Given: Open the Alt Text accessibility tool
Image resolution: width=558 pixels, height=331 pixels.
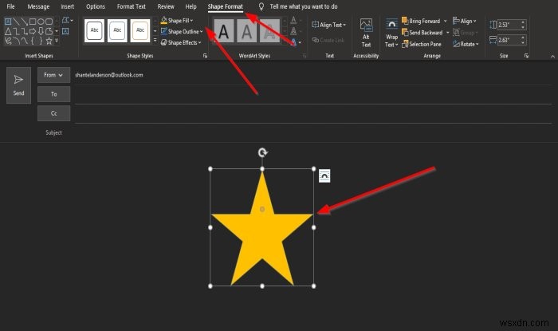Looking at the screenshot, I should [x=366, y=33].
